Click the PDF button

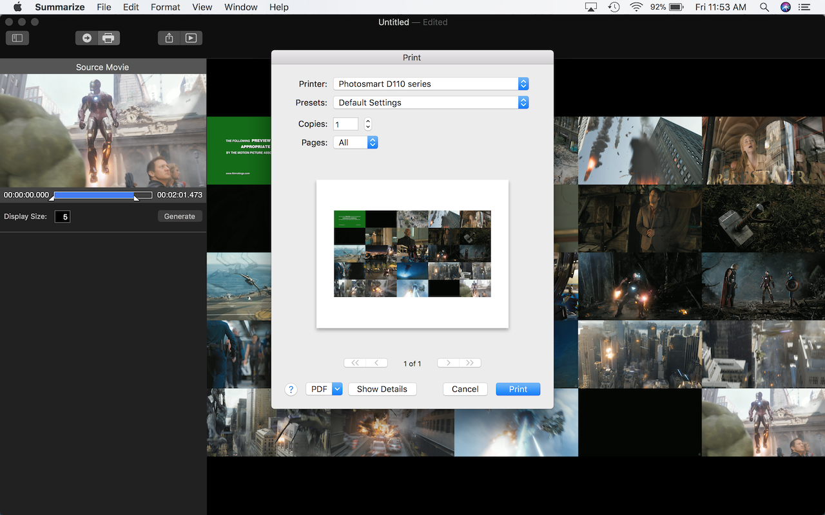pos(319,389)
